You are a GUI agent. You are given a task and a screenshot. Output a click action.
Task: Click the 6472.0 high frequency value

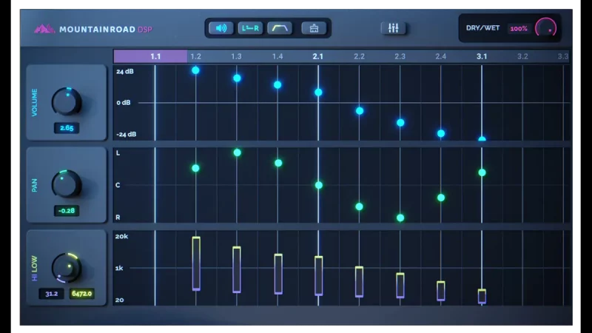click(81, 294)
